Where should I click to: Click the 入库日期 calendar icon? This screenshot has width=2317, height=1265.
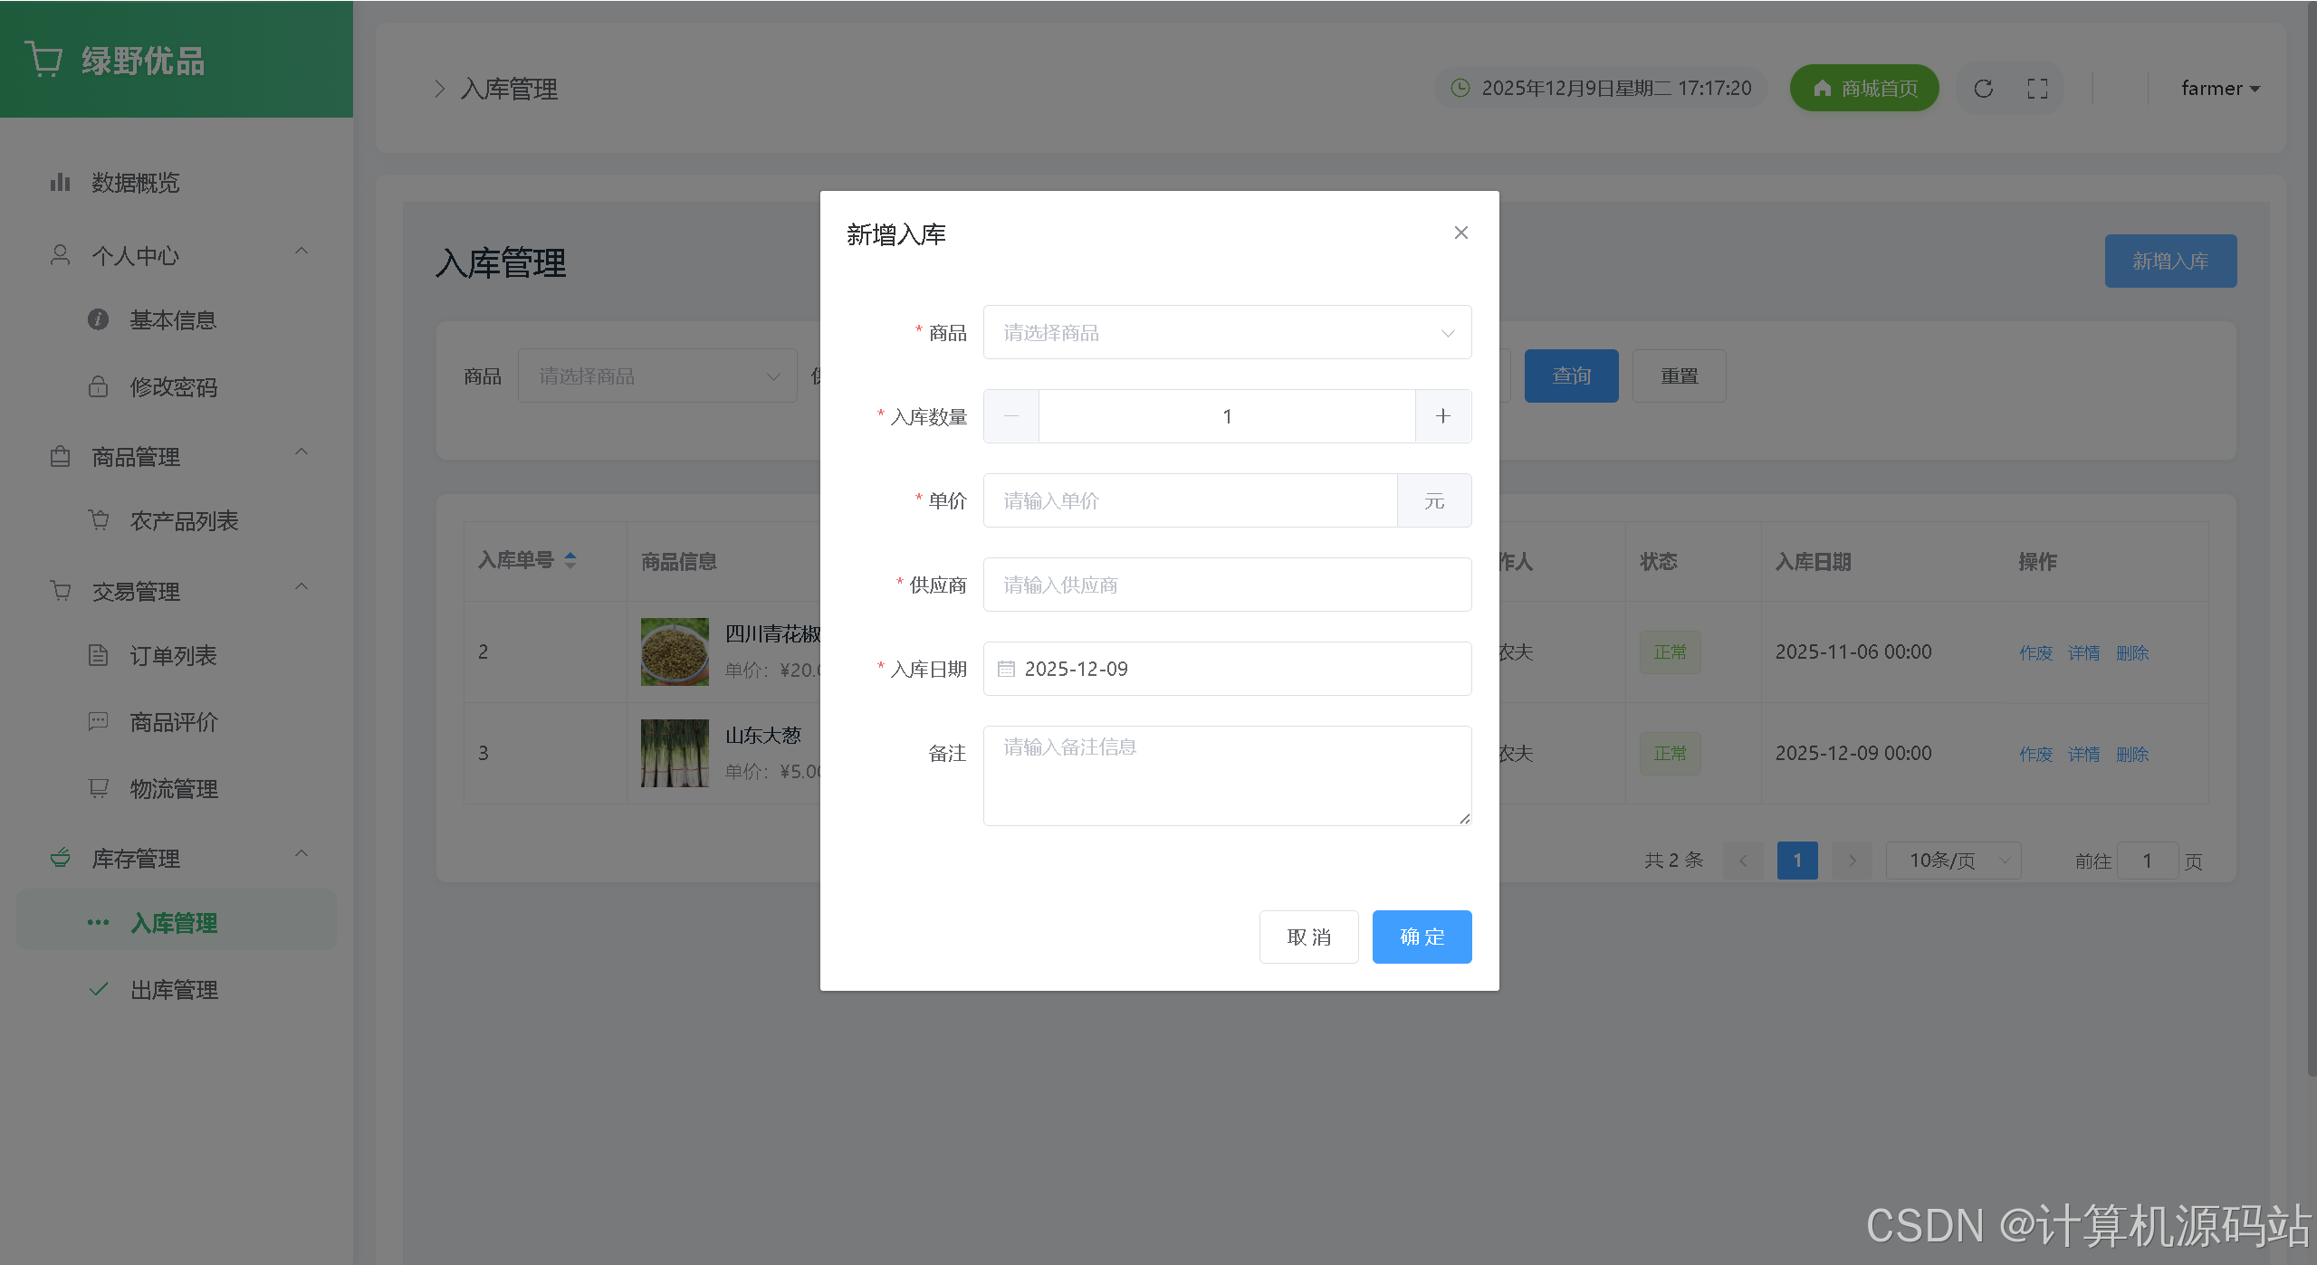(1006, 669)
